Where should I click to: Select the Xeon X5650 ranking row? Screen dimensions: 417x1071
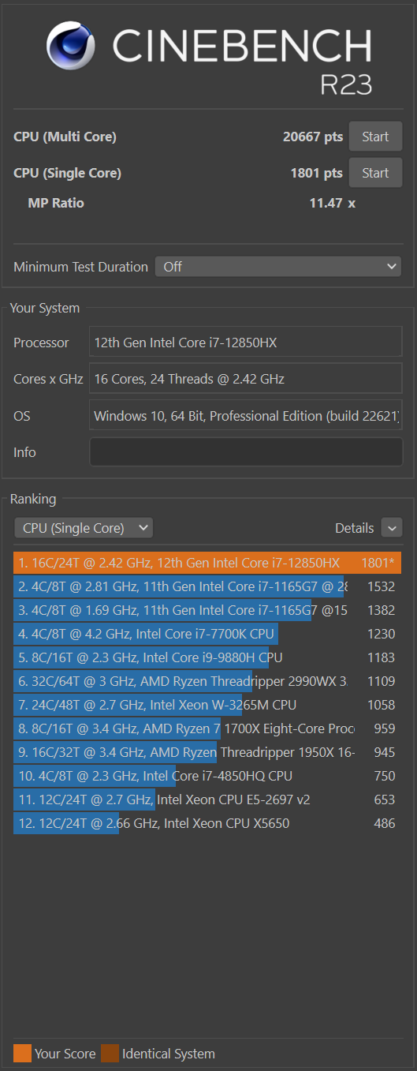pyautogui.click(x=207, y=823)
